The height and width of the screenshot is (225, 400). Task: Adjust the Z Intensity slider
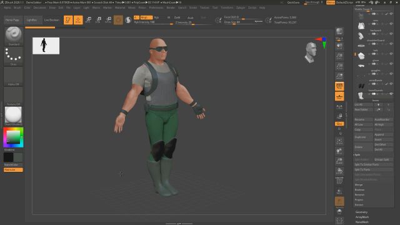click(x=193, y=22)
